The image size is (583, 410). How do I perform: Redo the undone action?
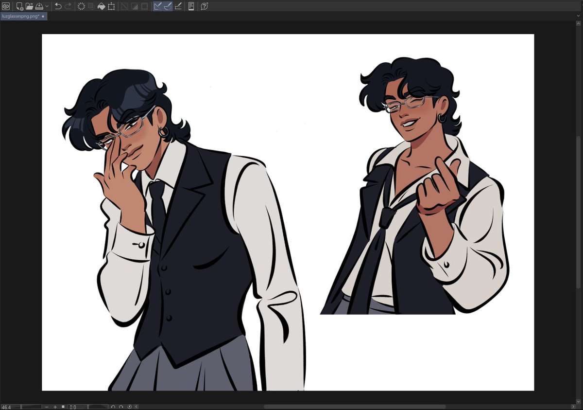tap(68, 6)
